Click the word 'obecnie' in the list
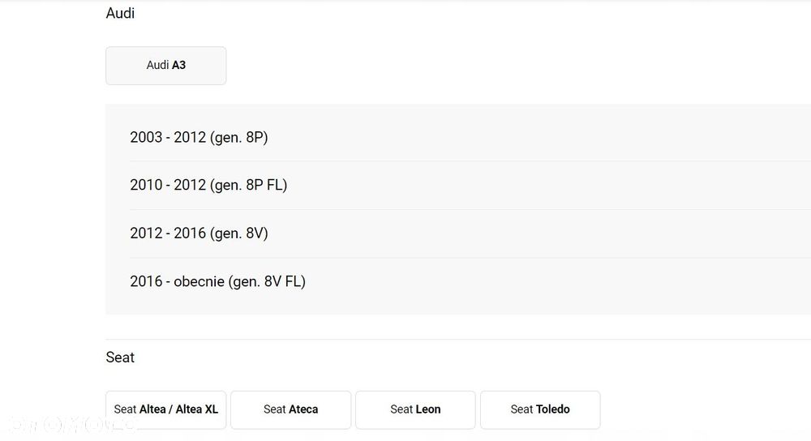Image resolution: width=811 pixels, height=441 pixels. (200, 281)
